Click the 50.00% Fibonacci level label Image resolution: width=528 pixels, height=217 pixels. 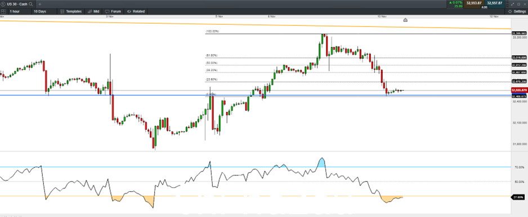(212, 63)
